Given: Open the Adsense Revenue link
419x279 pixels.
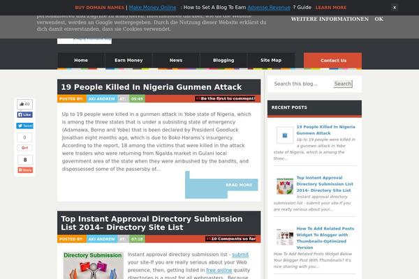Looking at the screenshot, I should point(269,8).
